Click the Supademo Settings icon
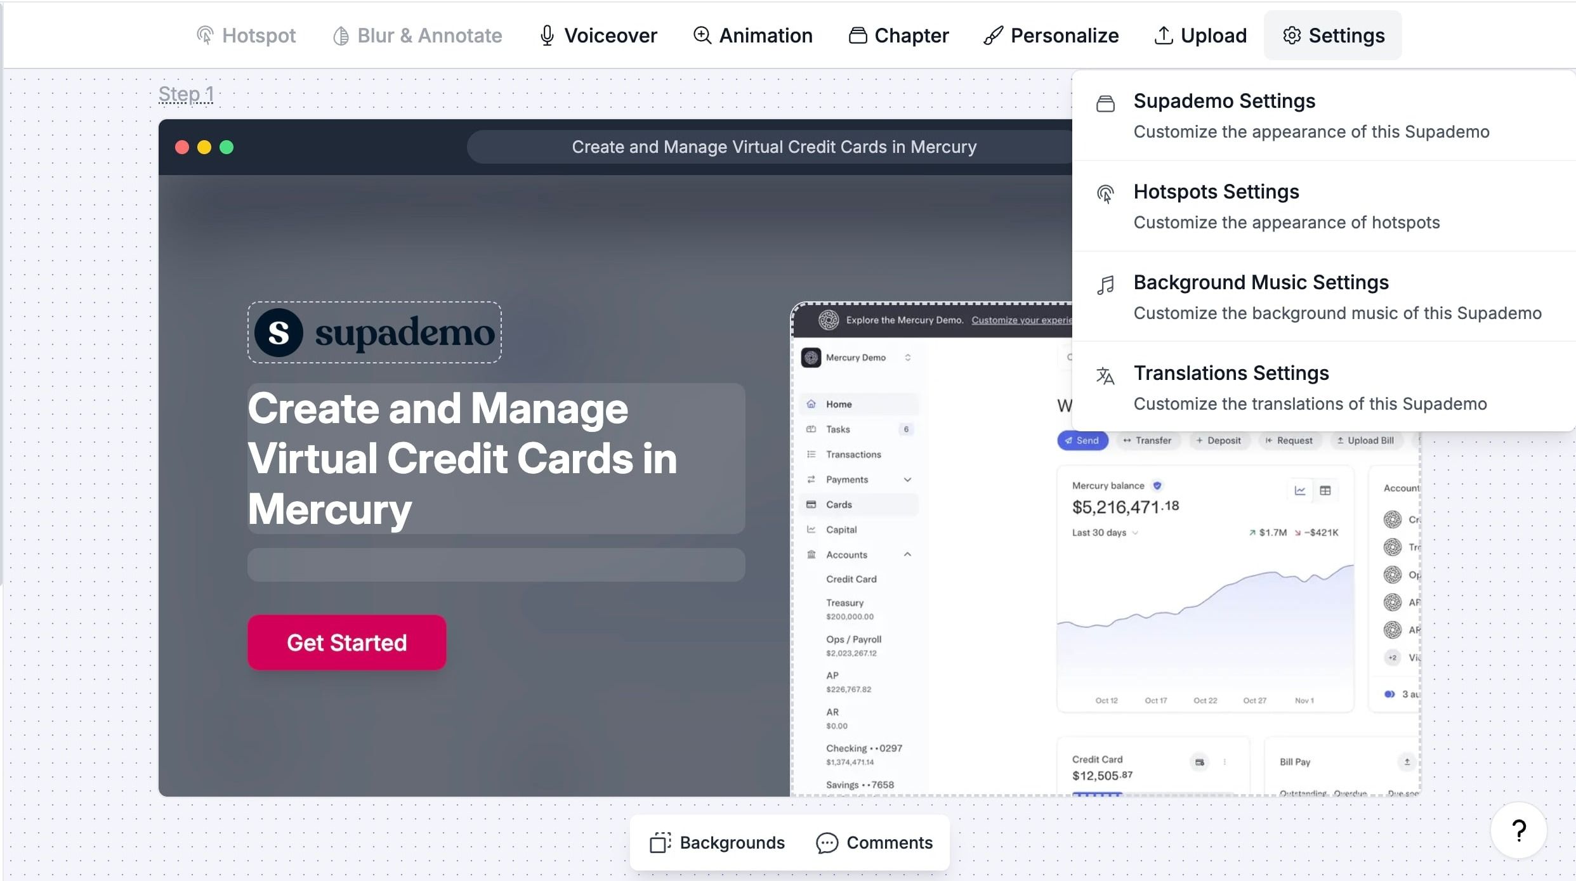Viewport: 1576px width, 881px height. [1105, 103]
